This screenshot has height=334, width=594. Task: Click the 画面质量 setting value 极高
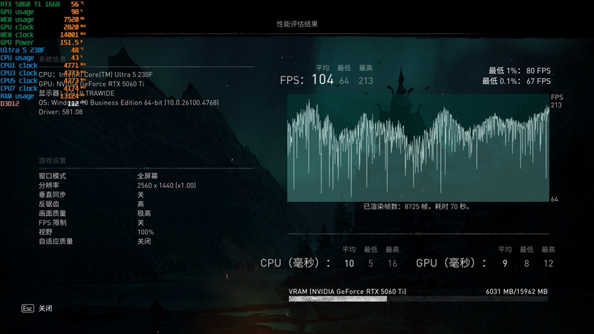[x=144, y=214]
